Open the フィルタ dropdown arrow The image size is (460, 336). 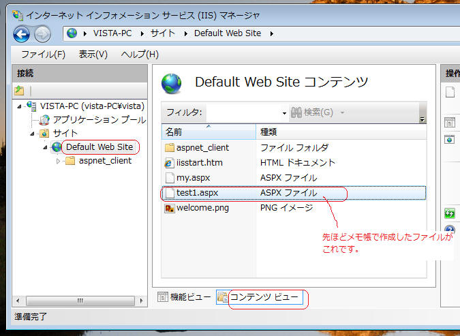pos(284,113)
